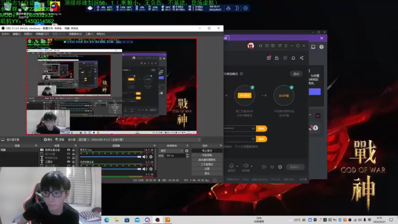Click the headset support icon in streaming app

(x=260, y=46)
